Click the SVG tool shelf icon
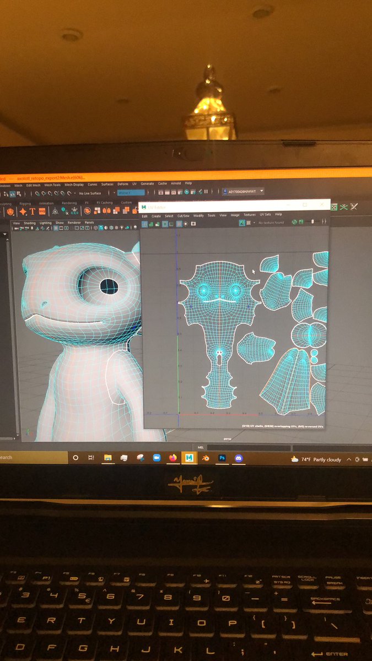Screen dimensions: 372x661 coord(42,212)
